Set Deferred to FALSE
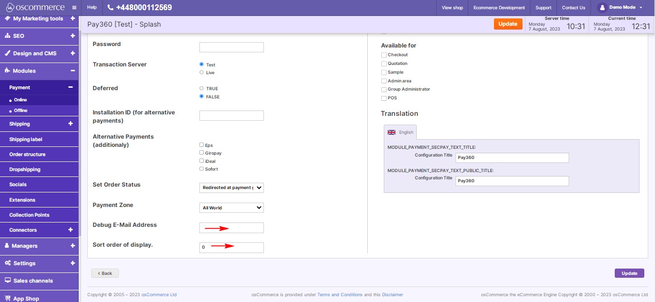Image resolution: width=655 pixels, height=302 pixels. point(201,96)
